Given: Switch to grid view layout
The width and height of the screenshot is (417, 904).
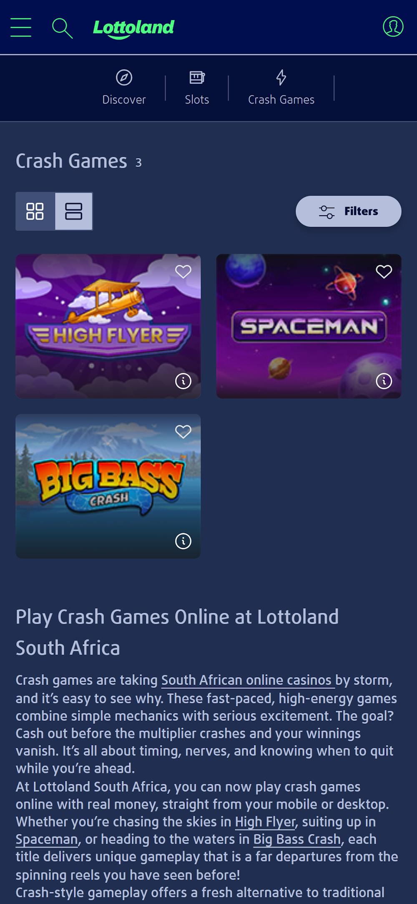Looking at the screenshot, I should [x=35, y=211].
